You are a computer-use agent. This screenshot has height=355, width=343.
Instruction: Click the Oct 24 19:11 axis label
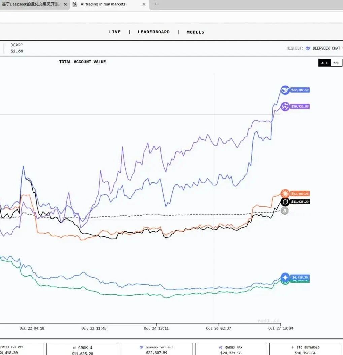(x=156, y=328)
